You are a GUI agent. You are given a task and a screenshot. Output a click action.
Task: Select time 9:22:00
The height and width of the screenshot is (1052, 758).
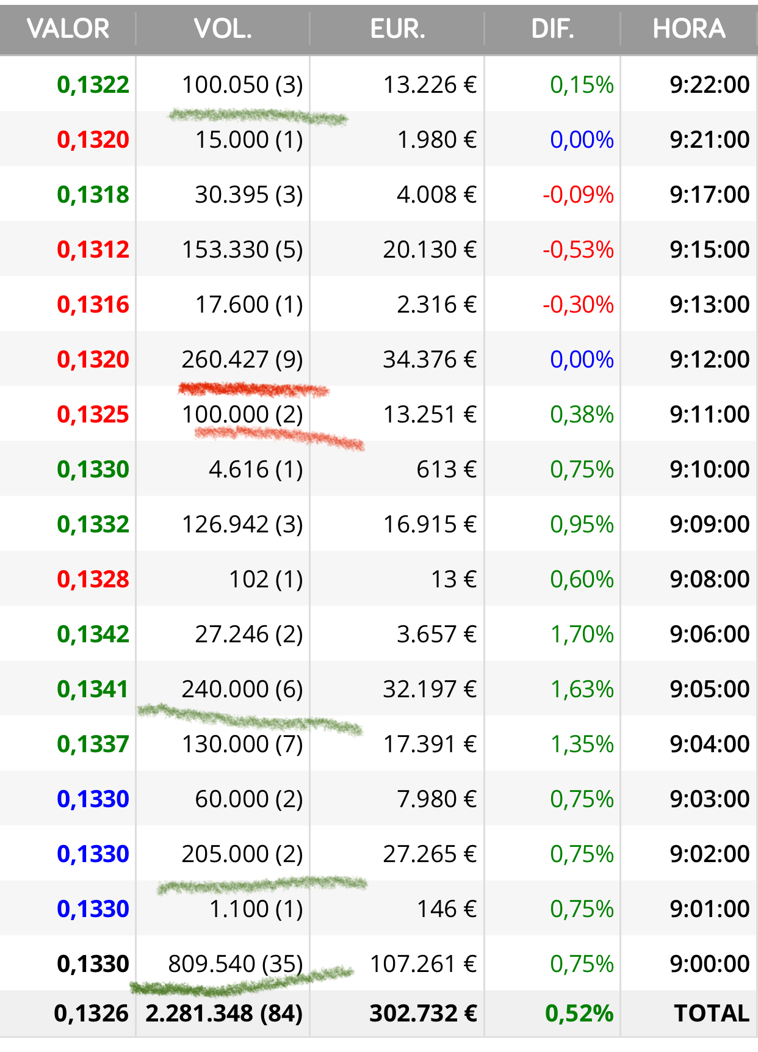pos(709,85)
